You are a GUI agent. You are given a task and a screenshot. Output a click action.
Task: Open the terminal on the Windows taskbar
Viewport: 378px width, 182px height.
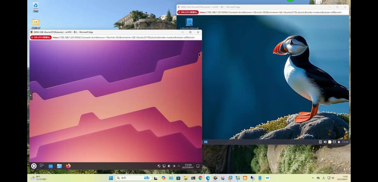pyautogui.click(x=193, y=178)
